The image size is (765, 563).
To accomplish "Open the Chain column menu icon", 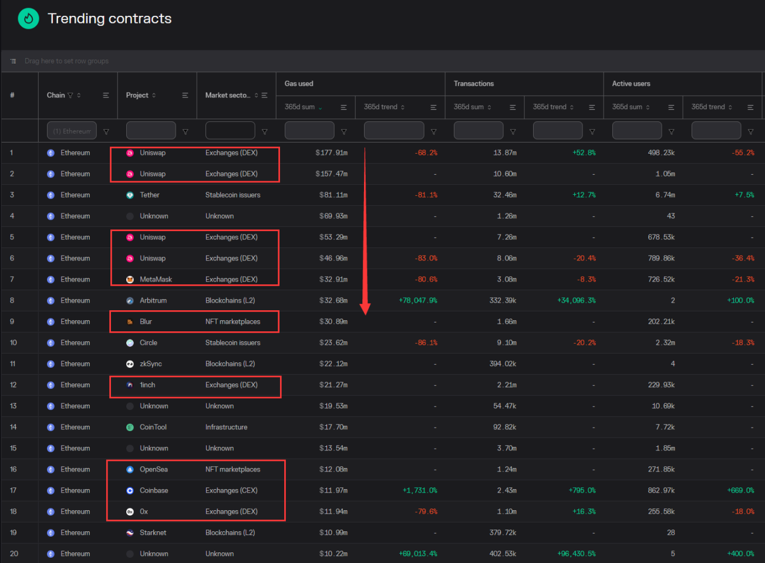I will pyautogui.click(x=106, y=95).
